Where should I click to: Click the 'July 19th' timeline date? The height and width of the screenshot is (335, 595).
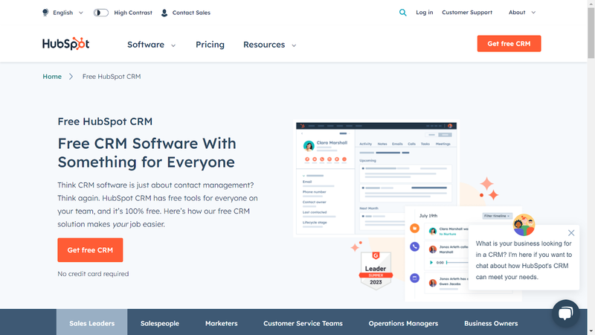(x=428, y=216)
